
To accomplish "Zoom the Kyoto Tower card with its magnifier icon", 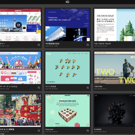I will 39,45.
